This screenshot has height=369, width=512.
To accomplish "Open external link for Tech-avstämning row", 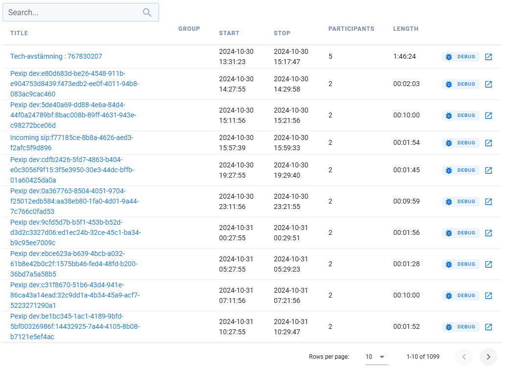I will (488, 57).
